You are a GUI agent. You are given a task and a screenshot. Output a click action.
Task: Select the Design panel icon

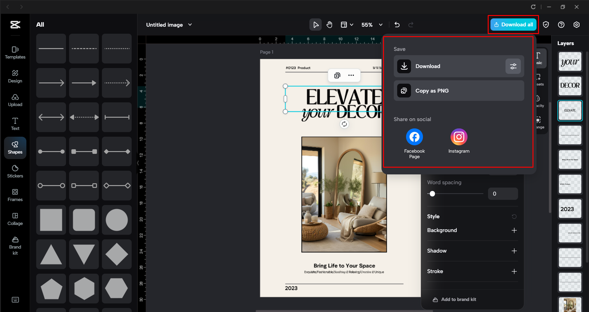point(15,76)
